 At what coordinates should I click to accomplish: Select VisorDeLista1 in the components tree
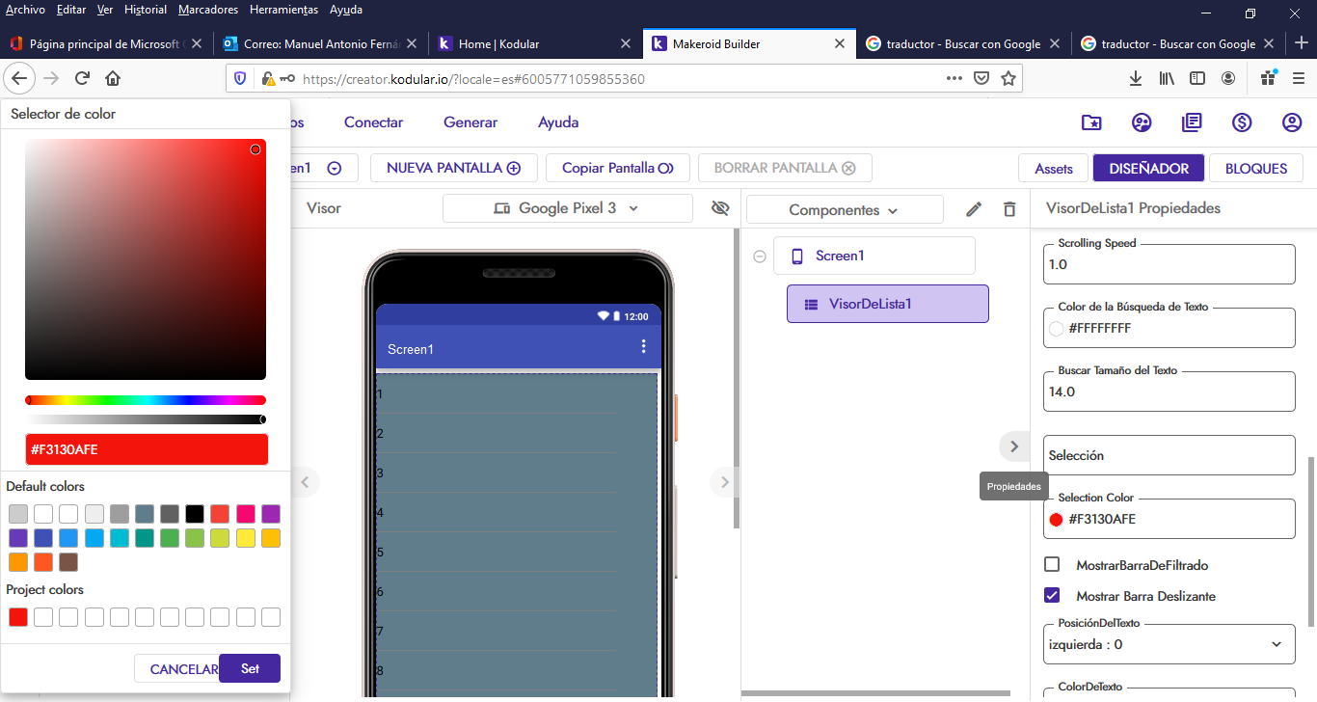pos(887,303)
